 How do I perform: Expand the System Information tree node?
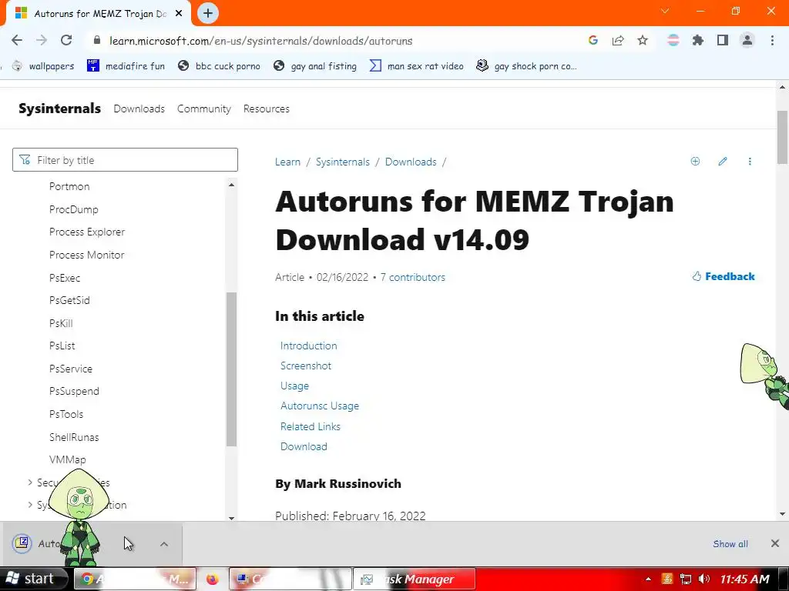click(30, 505)
